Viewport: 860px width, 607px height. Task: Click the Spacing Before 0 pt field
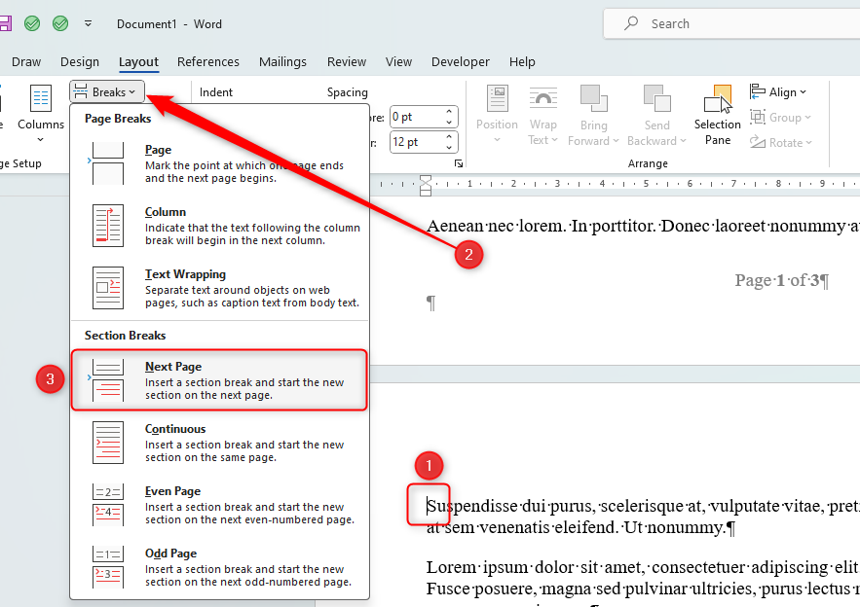tap(417, 117)
